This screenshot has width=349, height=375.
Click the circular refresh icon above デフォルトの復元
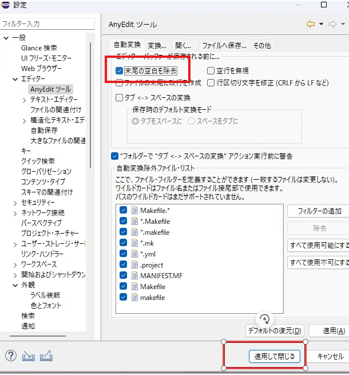pos(265,318)
